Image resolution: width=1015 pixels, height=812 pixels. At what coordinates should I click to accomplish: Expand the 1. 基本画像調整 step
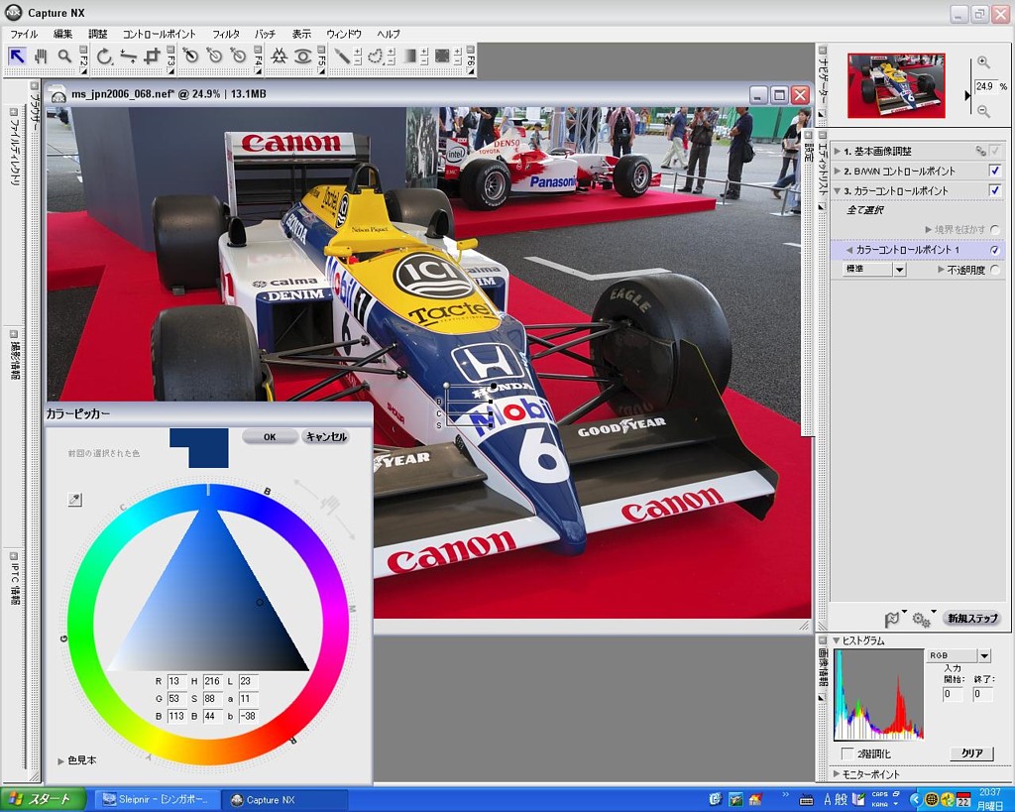(x=838, y=151)
